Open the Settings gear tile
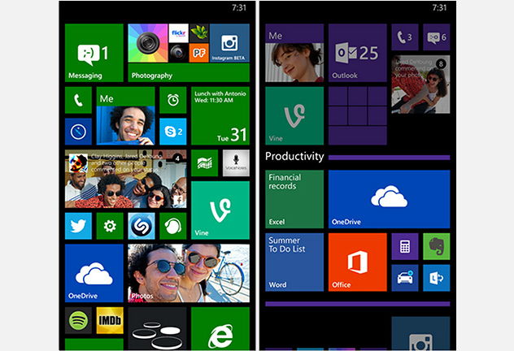 110,226
